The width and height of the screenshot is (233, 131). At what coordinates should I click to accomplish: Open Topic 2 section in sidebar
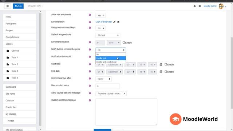coord(19,64)
